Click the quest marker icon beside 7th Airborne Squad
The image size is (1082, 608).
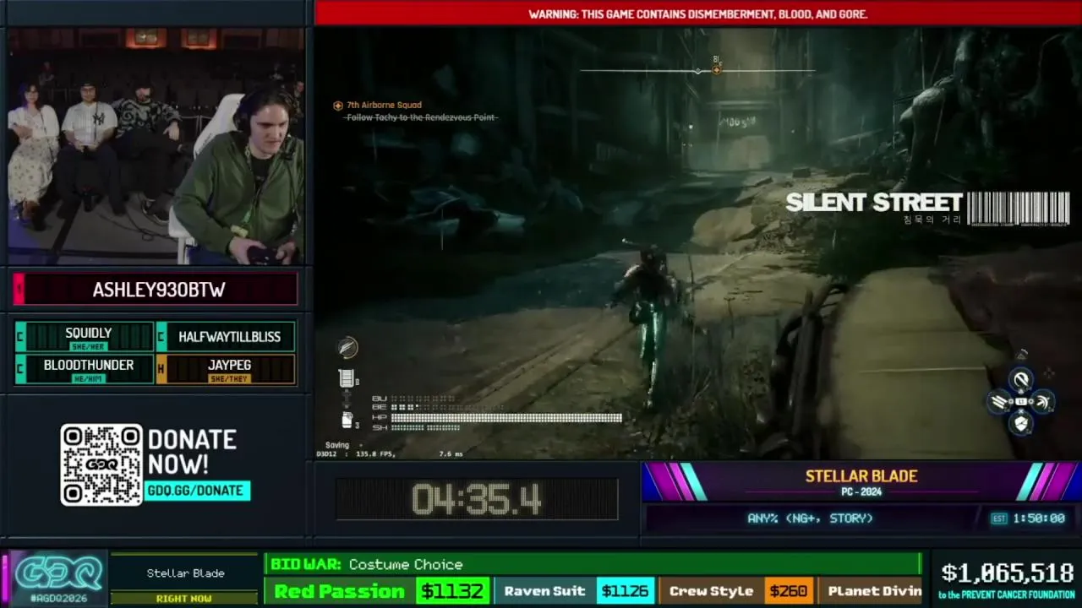(x=338, y=106)
